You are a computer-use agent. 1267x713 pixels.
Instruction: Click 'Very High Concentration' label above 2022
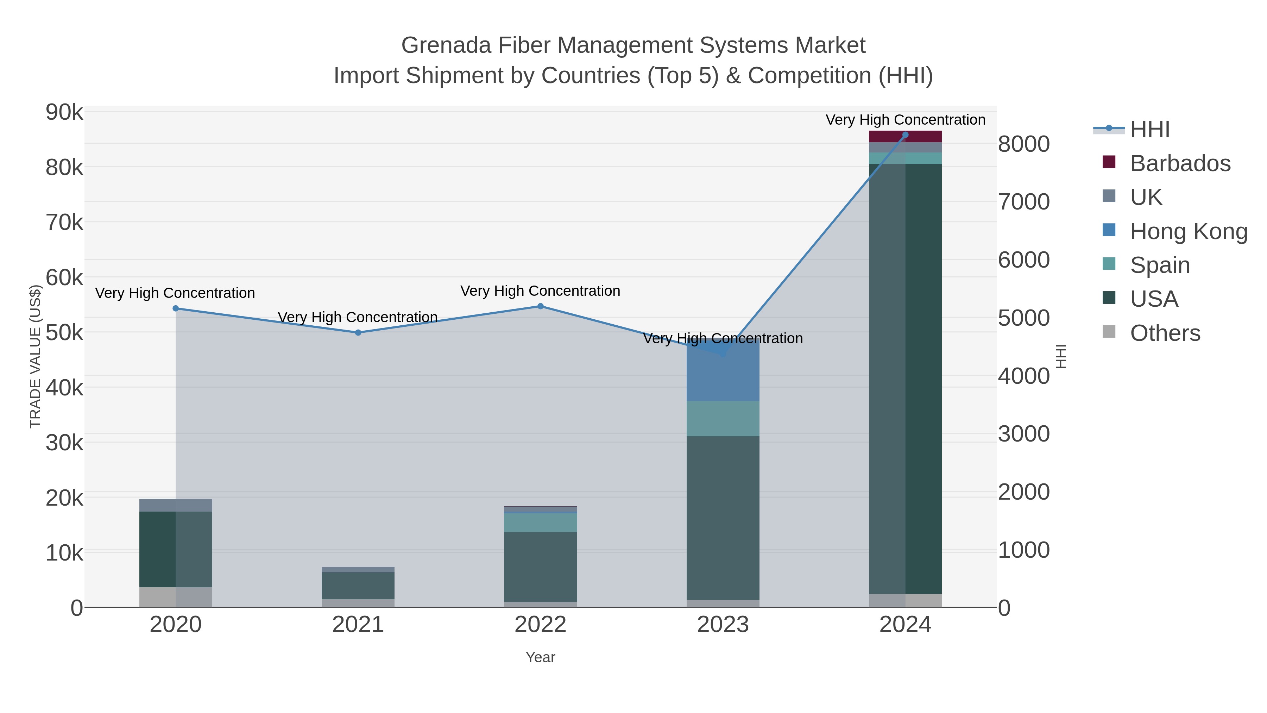click(541, 291)
